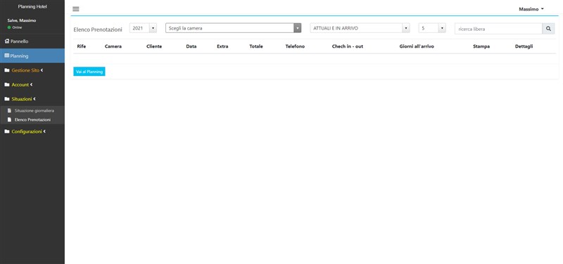Screen dimensions: 563x264
Task: Open the Situazioni sidebar menu label
Action: 22,99
